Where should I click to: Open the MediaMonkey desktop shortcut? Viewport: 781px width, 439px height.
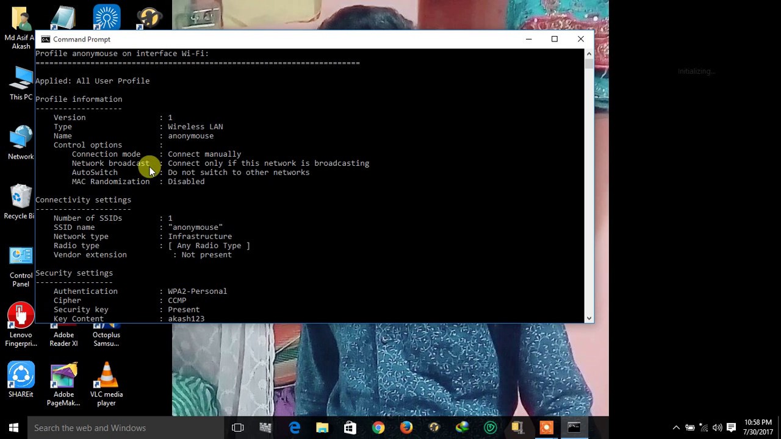pyautogui.click(x=149, y=17)
